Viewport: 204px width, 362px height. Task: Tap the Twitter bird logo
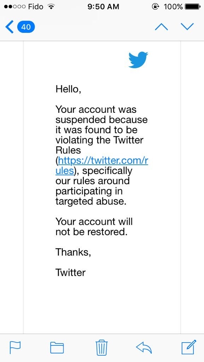(x=138, y=60)
